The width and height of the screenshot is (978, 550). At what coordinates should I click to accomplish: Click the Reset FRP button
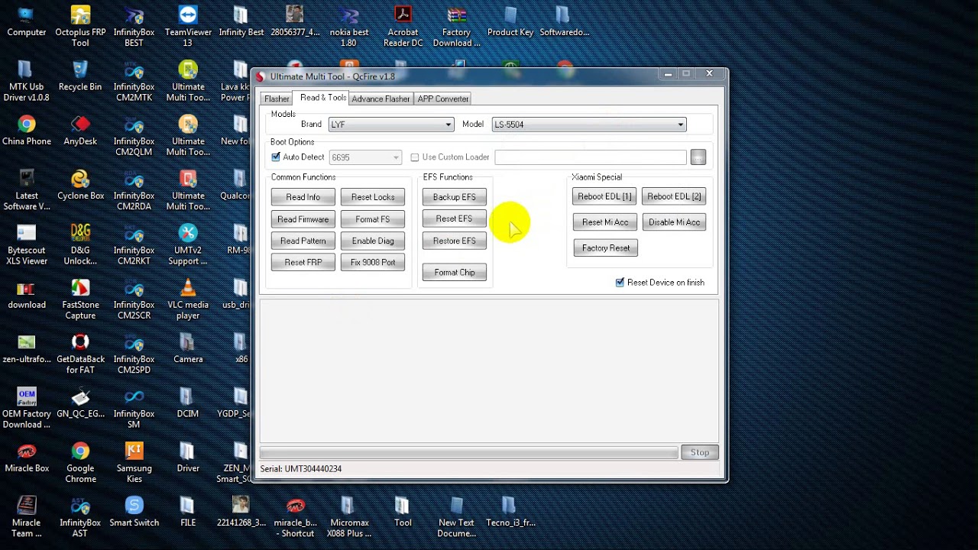[303, 262]
